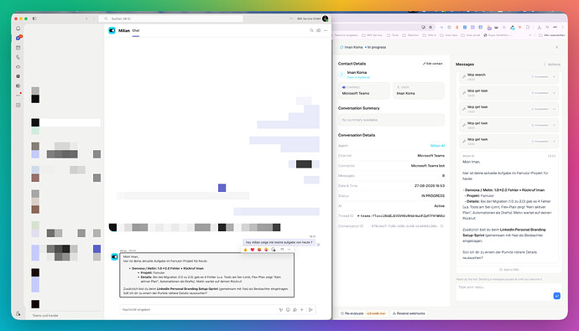The image size is (579, 331).
Task: Close the Iman Koma conversation panel
Action: [x=556, y=47]
